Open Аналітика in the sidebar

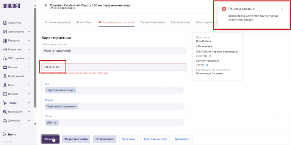14,23
